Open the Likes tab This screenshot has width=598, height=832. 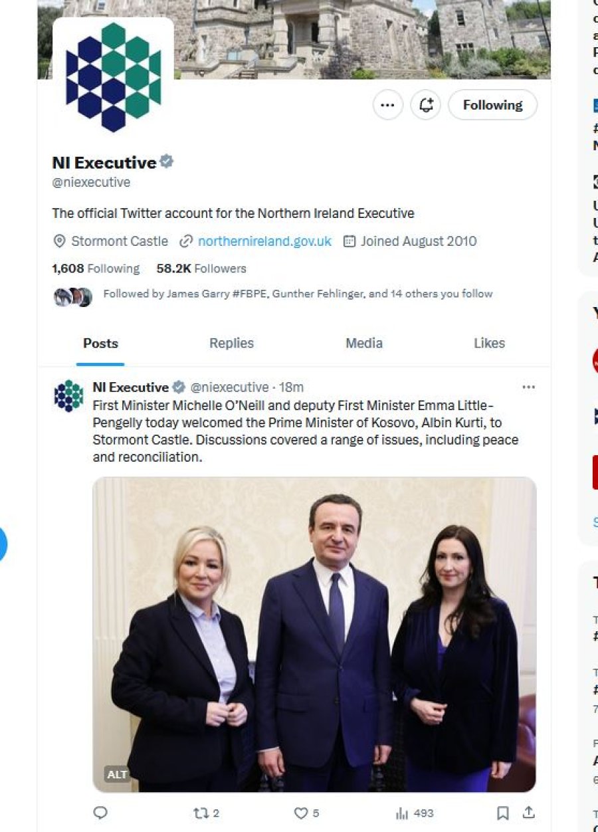coord(489,344)
